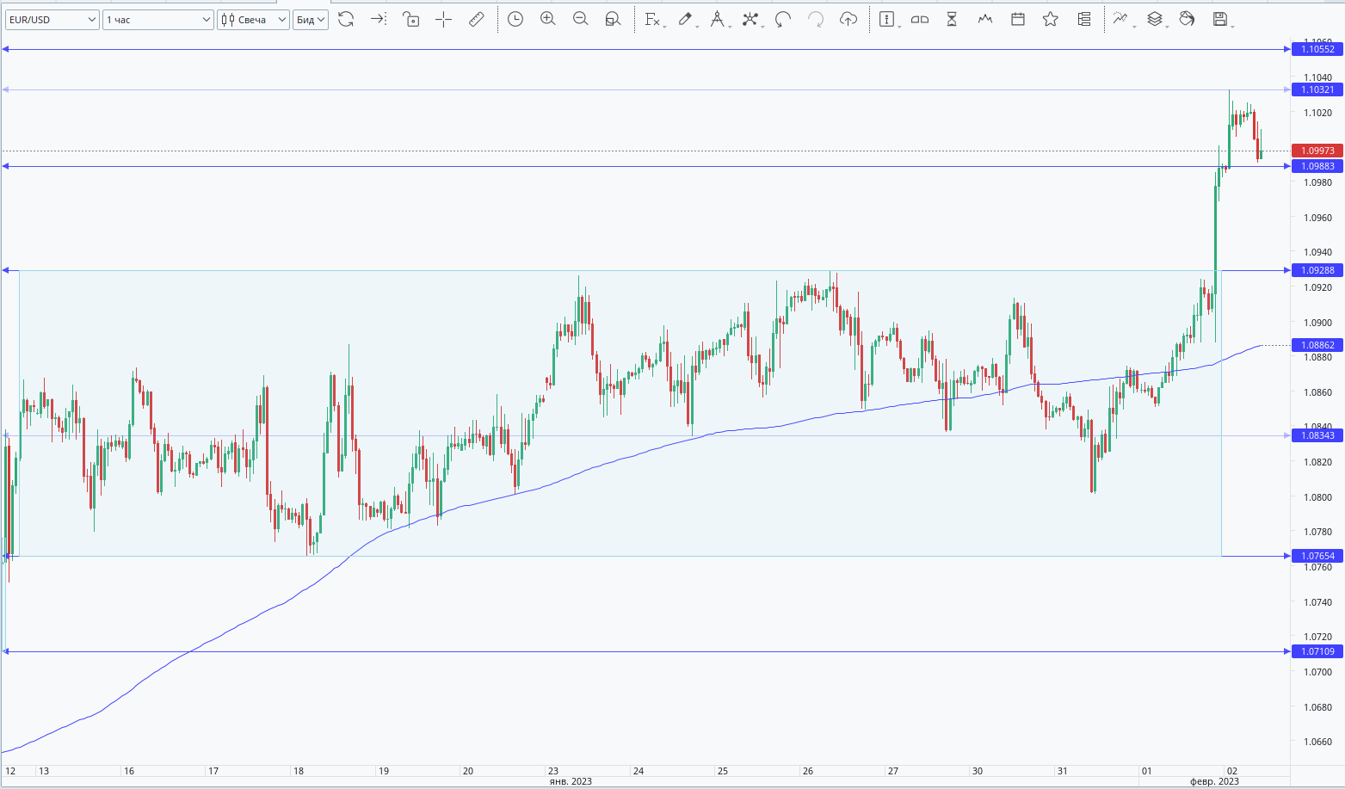Open the calendar icon
Screen dimensions: 1345x789
1018,19
